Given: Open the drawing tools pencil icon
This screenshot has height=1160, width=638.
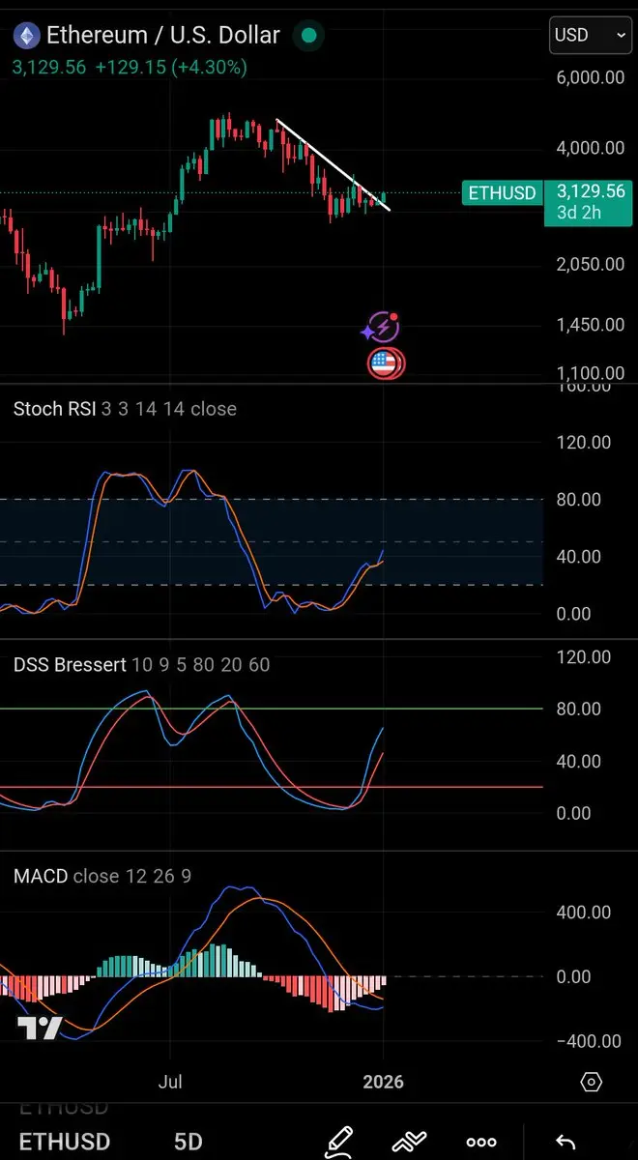Looking at the screenshot, I should tap(338, 1142).
